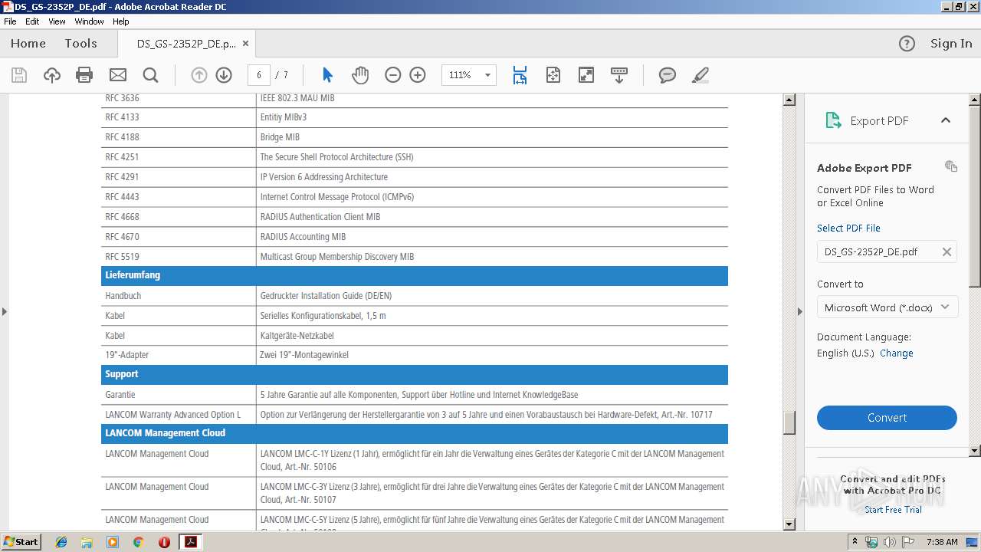Open file explorer folder taskbar icon

[x=87, y=542]
